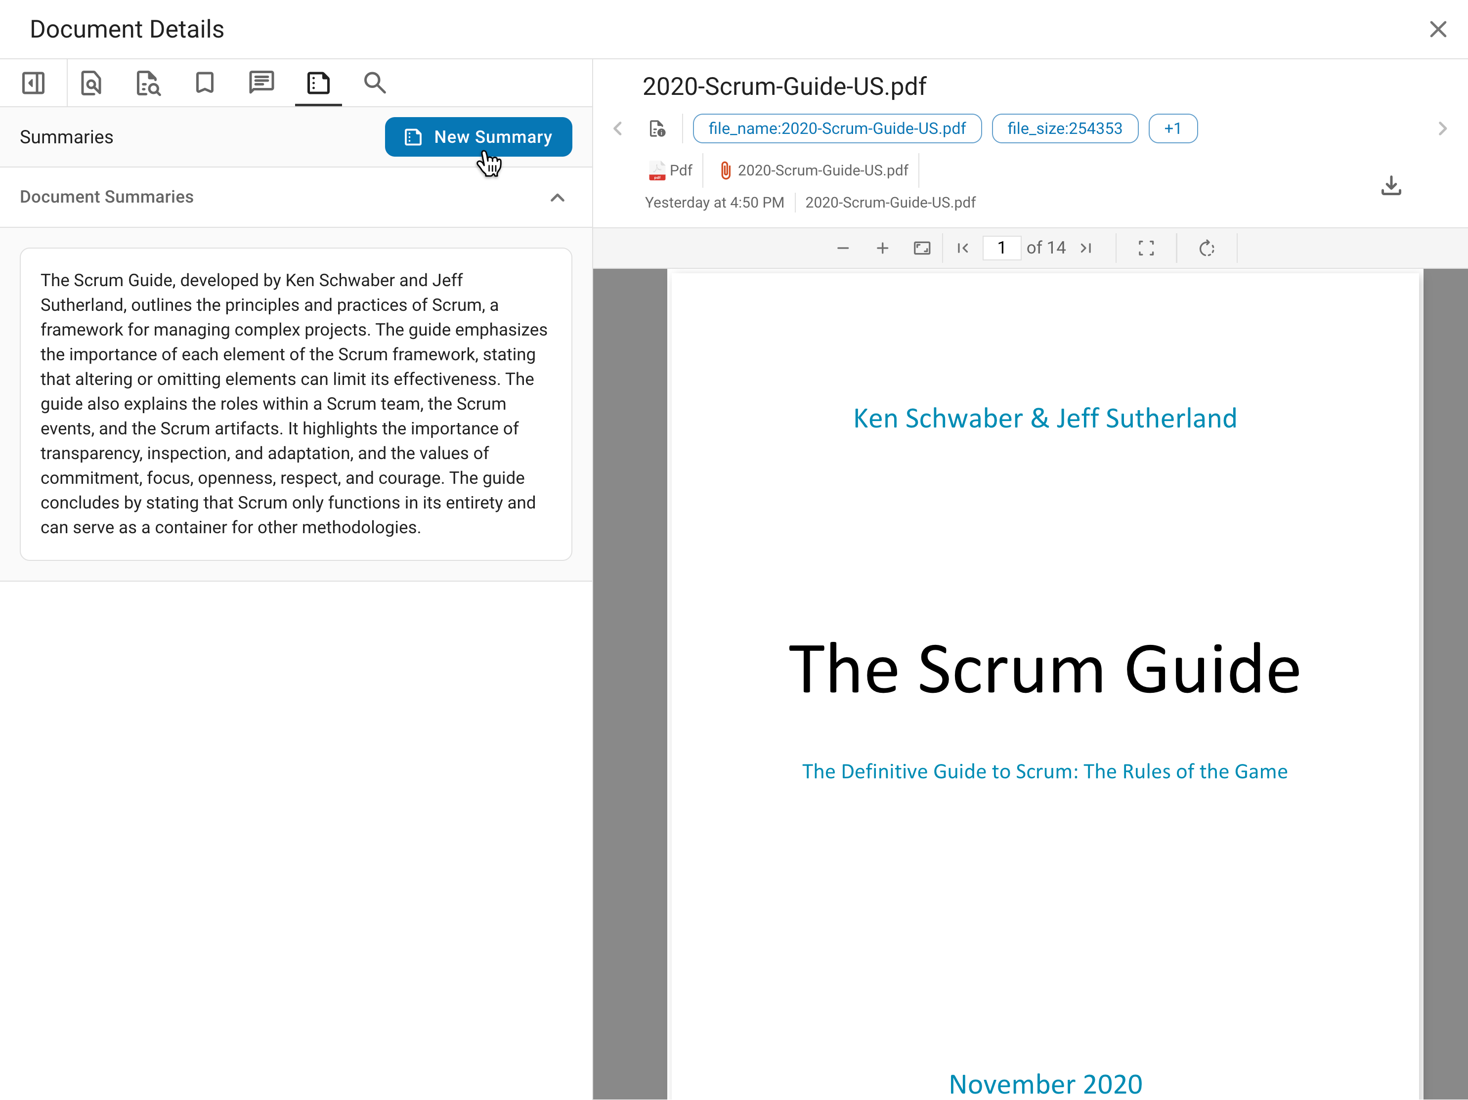
Task: Go to the previous document arrow
Action: 618,128
